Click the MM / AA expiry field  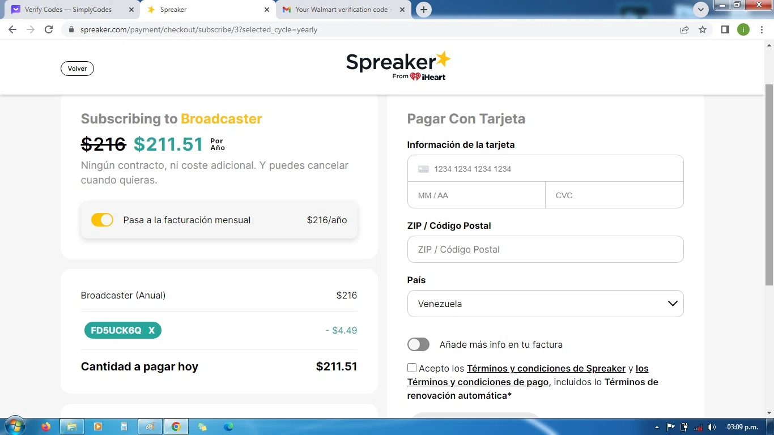(476, 195)
